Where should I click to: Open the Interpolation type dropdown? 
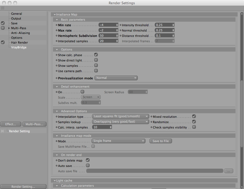[121, 116]
